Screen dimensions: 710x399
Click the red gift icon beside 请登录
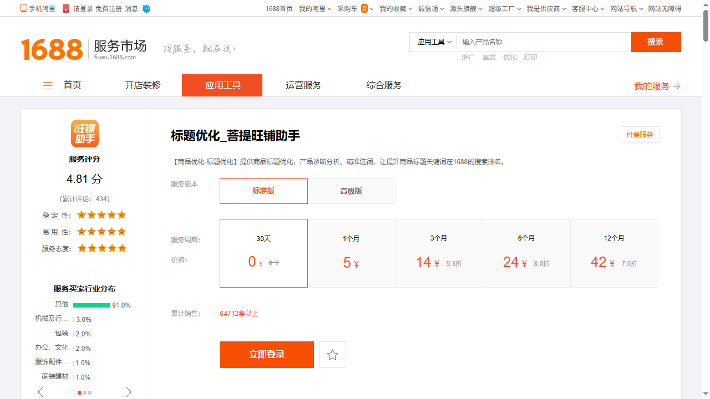click(x=66, y=8)
